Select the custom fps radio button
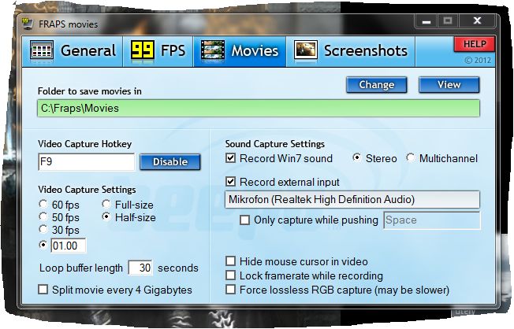Screen dimensions: 514x329 click(43, 245)
